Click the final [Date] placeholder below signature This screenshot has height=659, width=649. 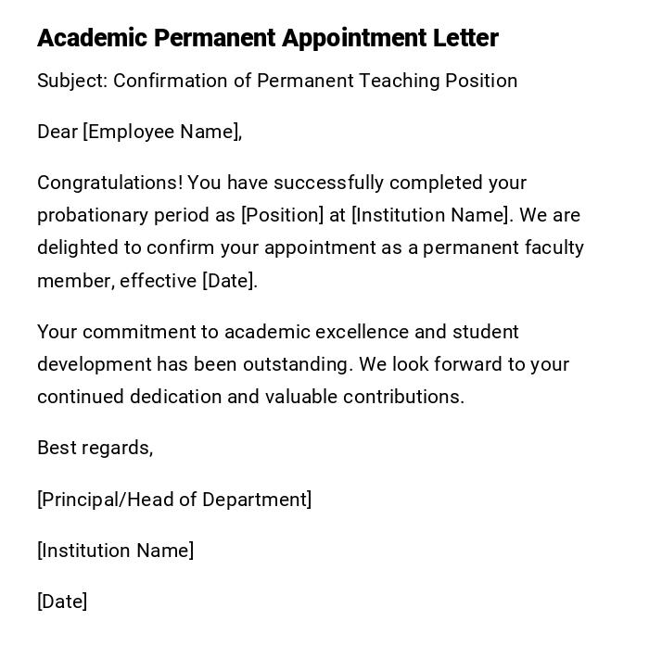(62, 602)
